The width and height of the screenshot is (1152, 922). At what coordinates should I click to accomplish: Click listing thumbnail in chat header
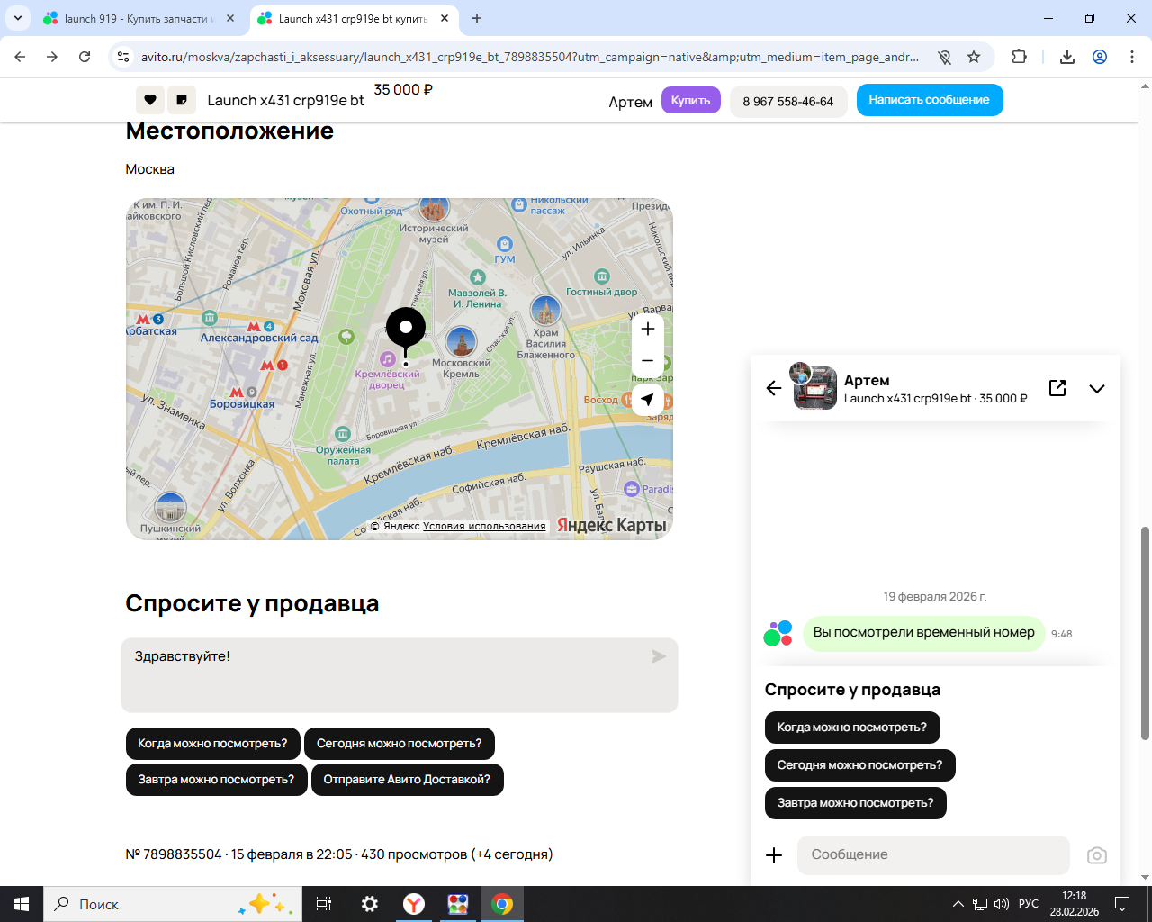click(x=814, y=388)
